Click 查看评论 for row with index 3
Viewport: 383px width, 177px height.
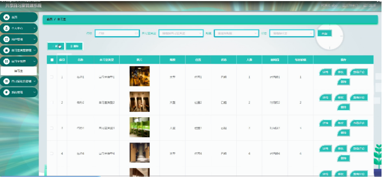tap(359, 123)
